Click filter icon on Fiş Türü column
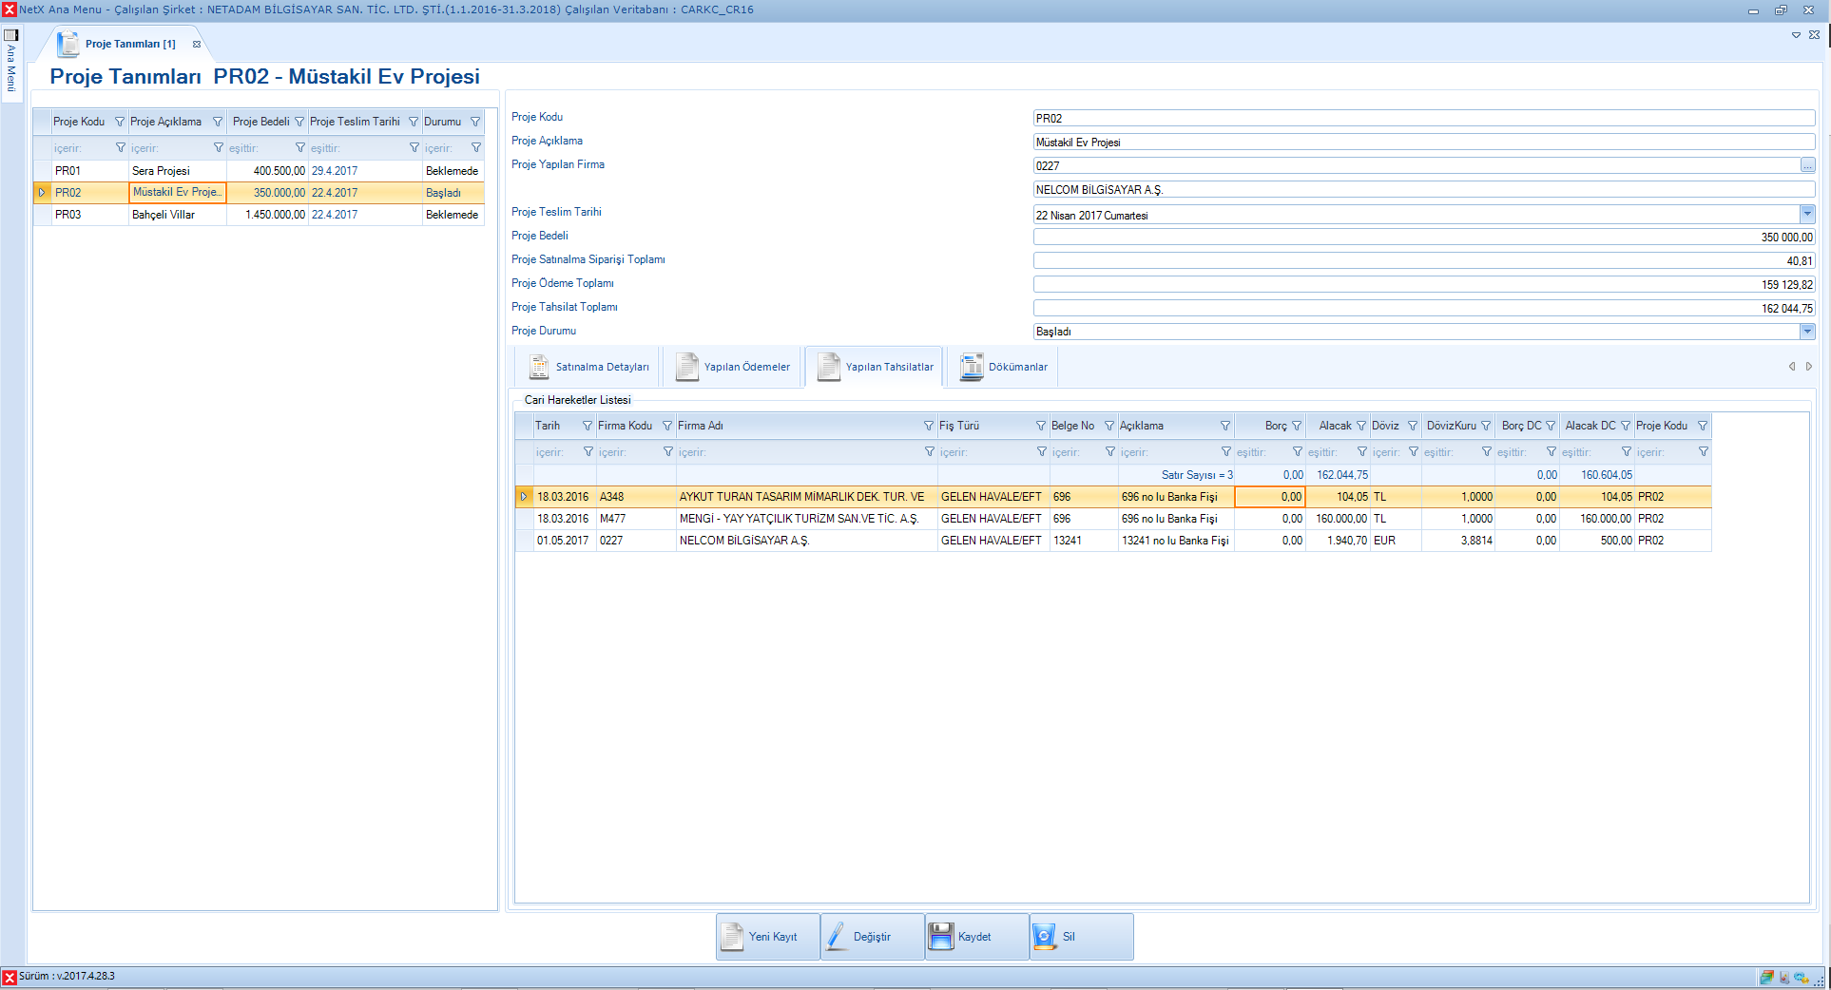 (1040, 426)
